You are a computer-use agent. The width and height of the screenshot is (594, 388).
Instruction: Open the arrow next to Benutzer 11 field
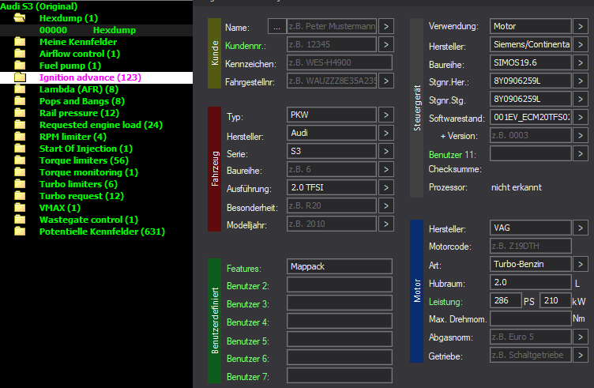click(x=580, y=153)
